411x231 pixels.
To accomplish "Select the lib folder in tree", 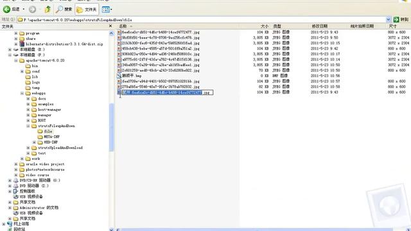I will (31, 77).
